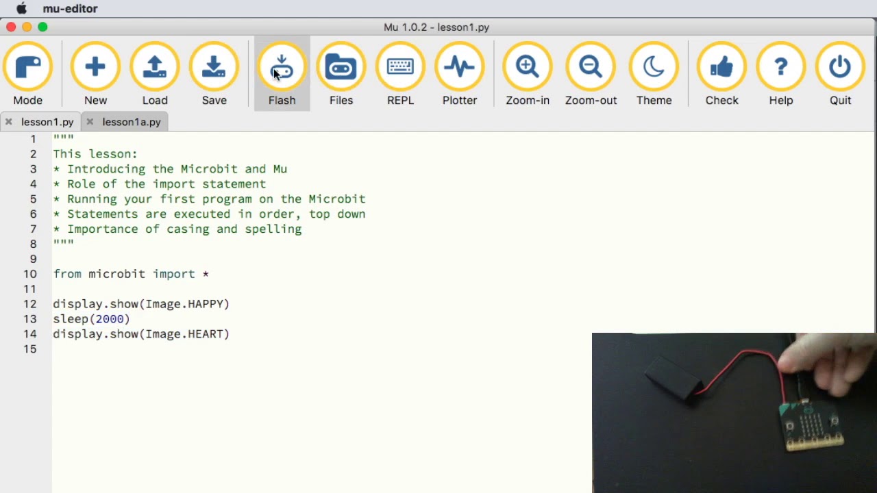The width and height of the screenshot is (877, 493).
Task: Open the Mode selector
Action: pyautogui.click(x=28, y=74)
